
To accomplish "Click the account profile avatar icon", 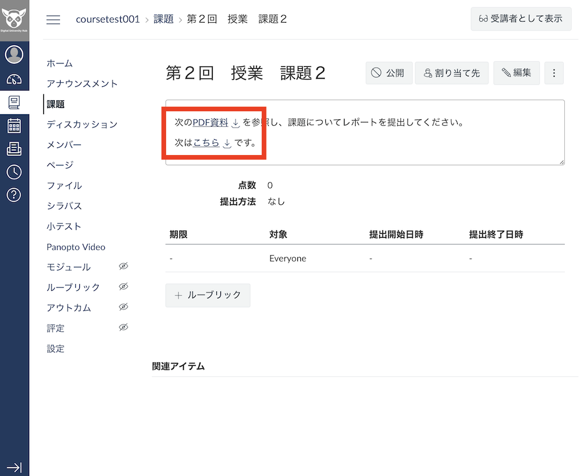I will click(x=14, y=54).
